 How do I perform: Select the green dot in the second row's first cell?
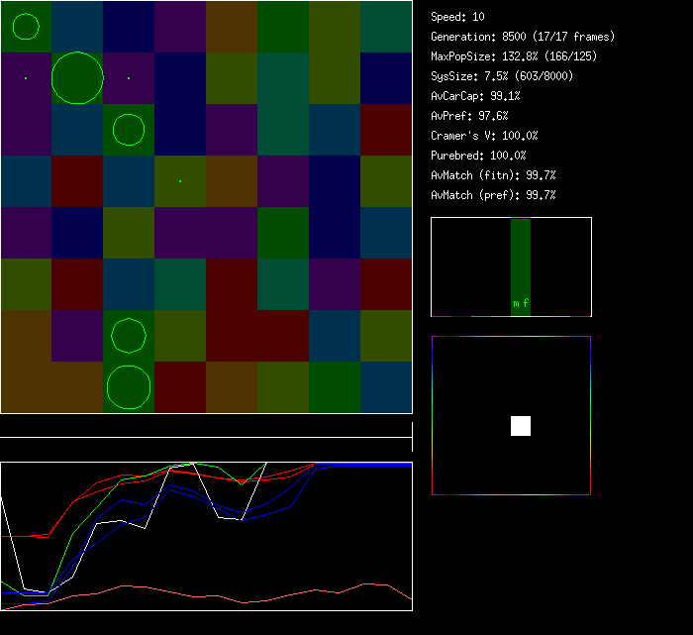[x=26, y=77]
